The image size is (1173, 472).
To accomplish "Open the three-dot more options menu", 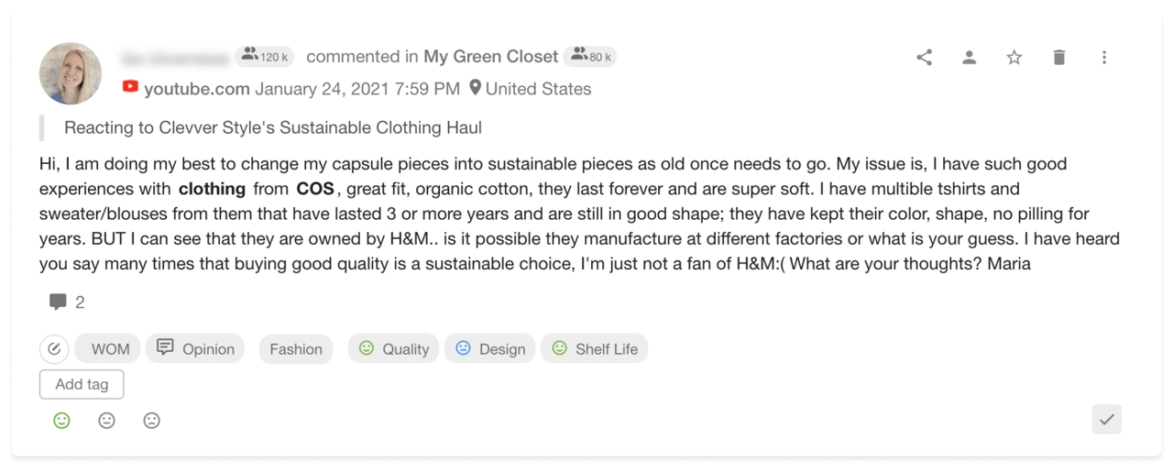I will pos(1103,58).
